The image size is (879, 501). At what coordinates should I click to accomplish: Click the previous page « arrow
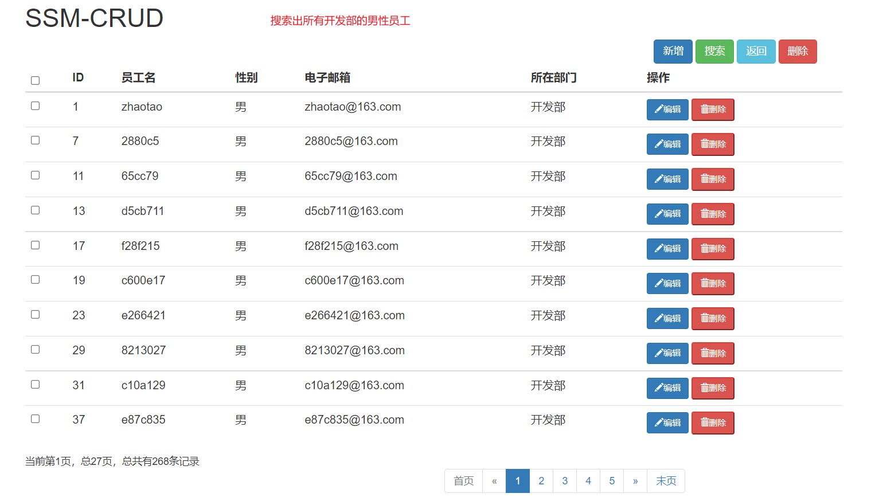click(x=494, y=481)
